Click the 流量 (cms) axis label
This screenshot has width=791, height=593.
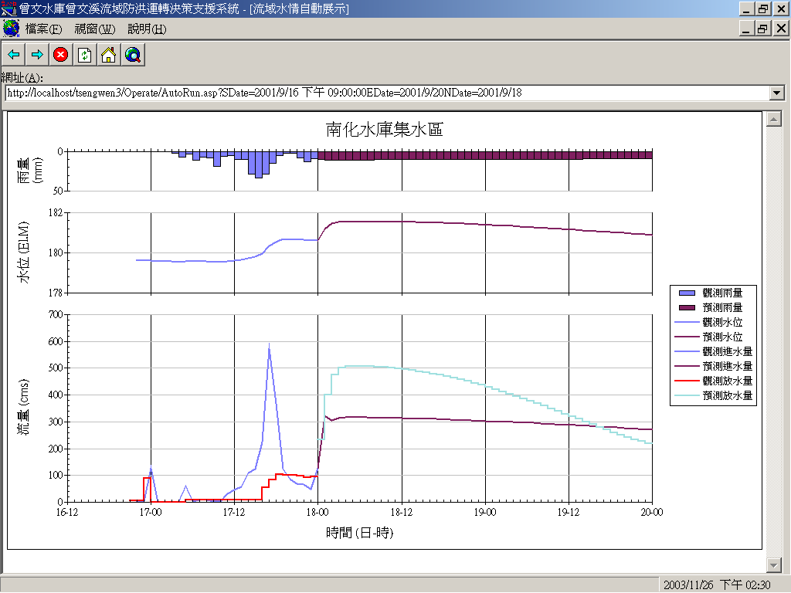23,406
